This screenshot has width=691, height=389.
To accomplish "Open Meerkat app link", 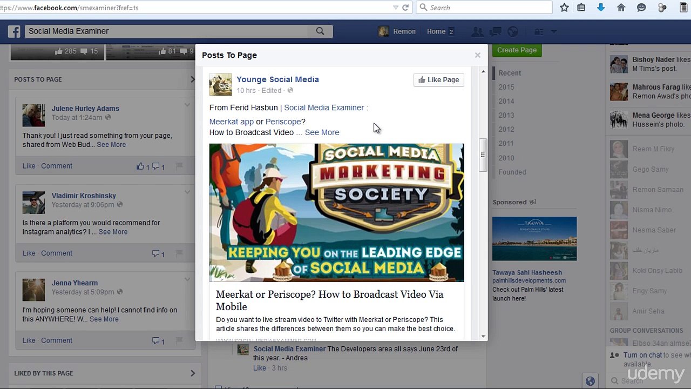I will click(x=231, y=122).
